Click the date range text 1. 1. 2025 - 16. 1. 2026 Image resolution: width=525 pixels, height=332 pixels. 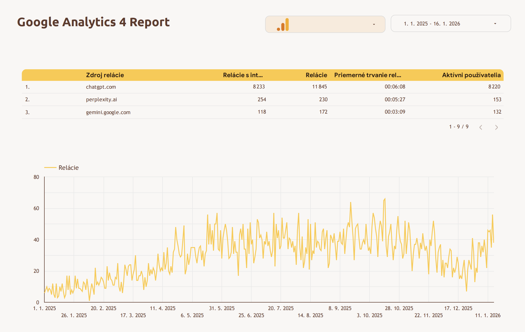coord(432,24)
